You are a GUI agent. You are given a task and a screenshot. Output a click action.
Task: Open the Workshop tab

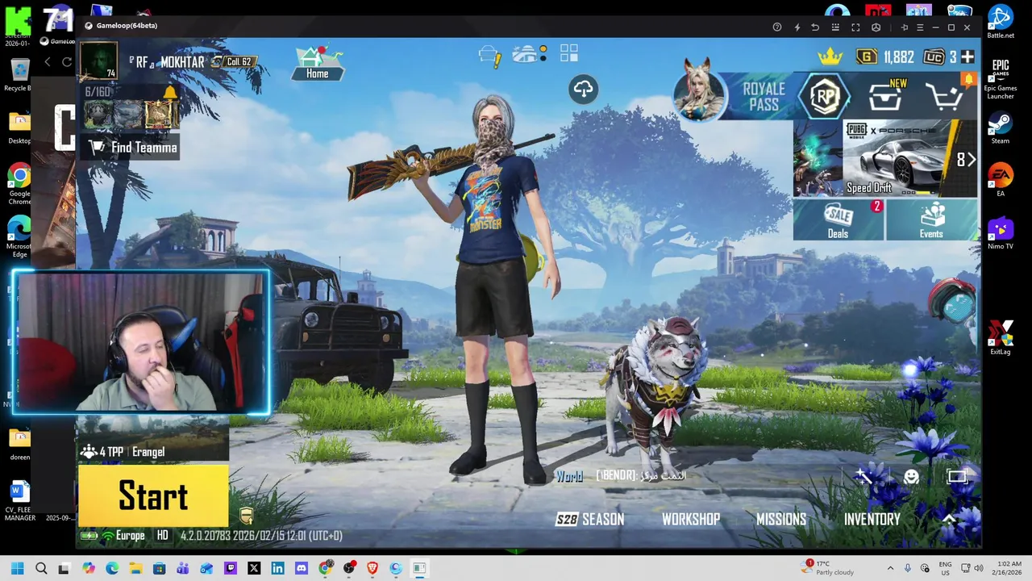(x=691, y=520)
